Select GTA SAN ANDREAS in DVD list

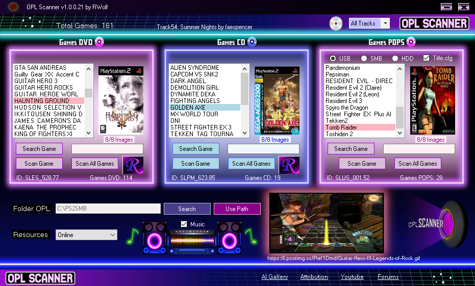(49, 67)
